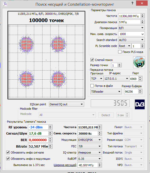
Task: Click the Сигнал/Шум stepper arrows
Action: pos(50,133)
